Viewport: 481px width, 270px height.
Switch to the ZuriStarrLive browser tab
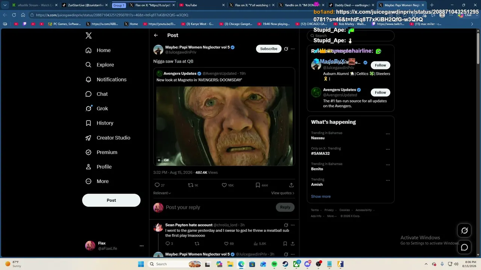[85, 5]
